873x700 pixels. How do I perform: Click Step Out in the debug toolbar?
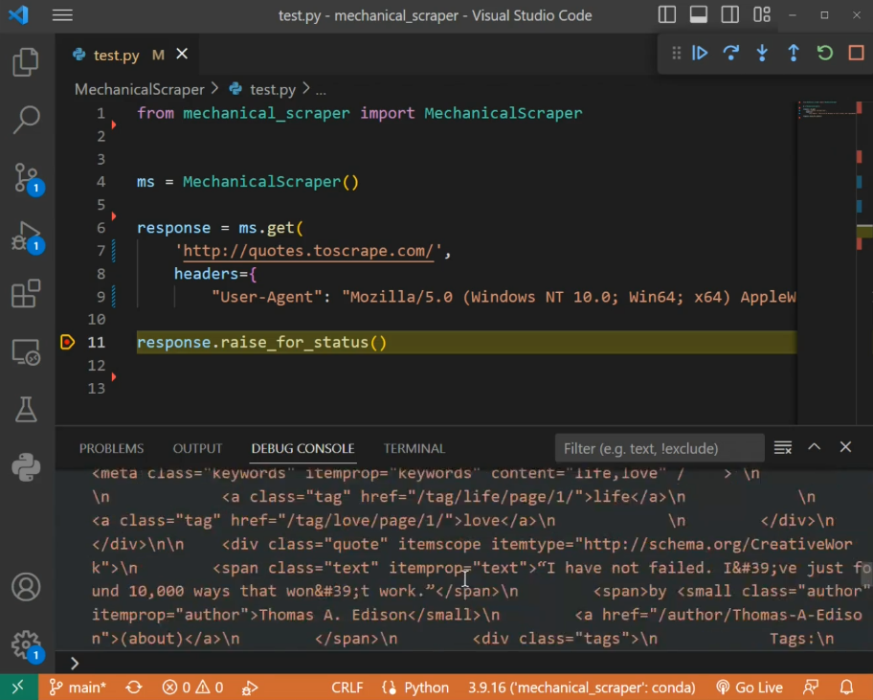point(794,53)
